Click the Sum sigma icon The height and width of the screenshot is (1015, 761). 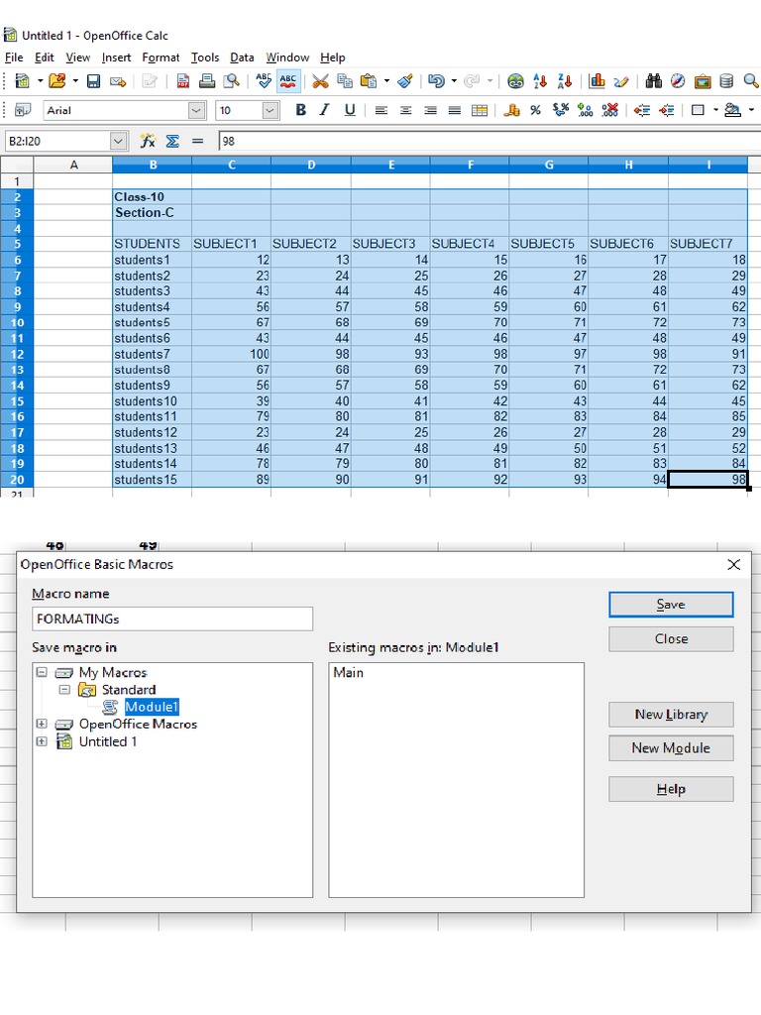click(x=172, y=142)
